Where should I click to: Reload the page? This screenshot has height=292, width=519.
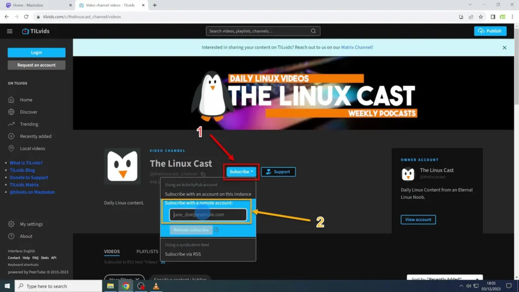(x=26, y=17)
